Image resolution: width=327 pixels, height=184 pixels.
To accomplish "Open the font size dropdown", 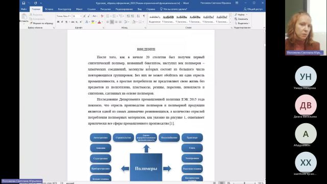I will 77,16.
